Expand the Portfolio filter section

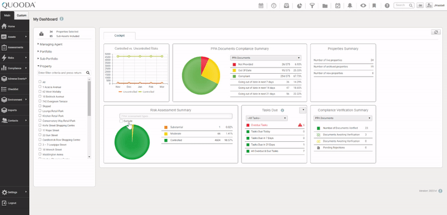coord(45,51)
